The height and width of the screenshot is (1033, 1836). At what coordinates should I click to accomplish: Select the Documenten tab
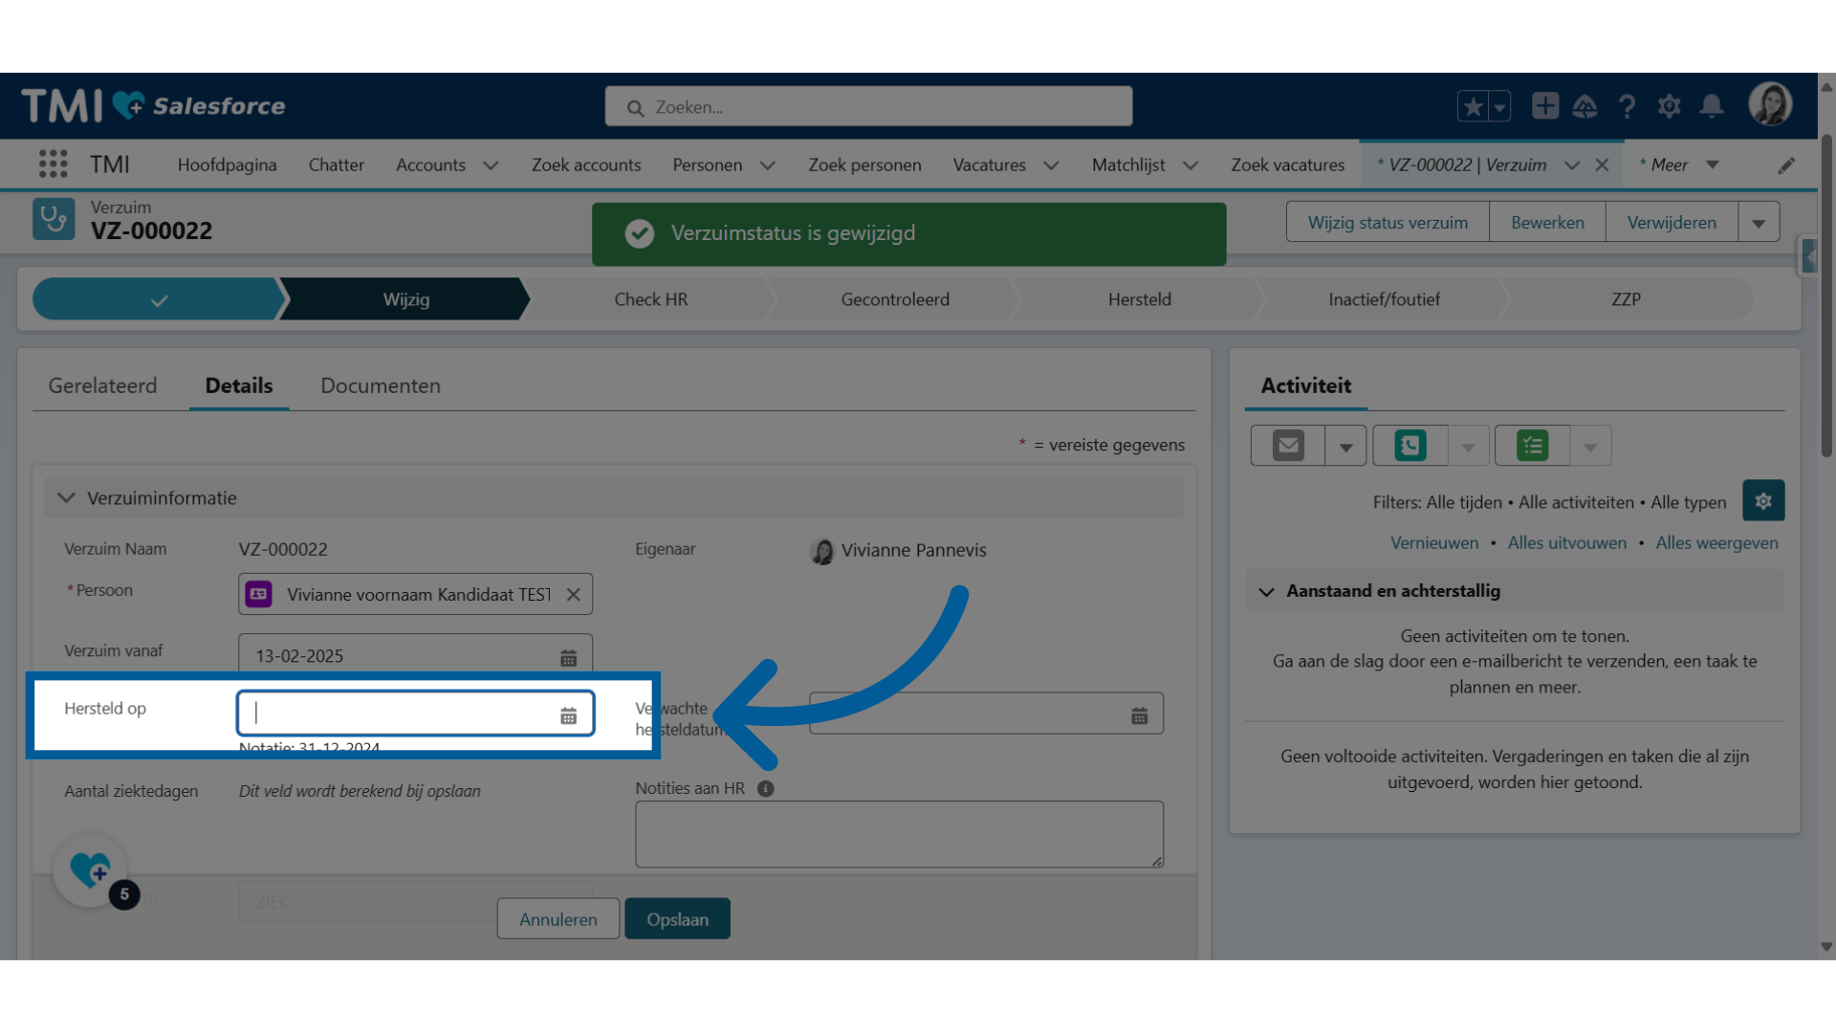coord(380,385)
